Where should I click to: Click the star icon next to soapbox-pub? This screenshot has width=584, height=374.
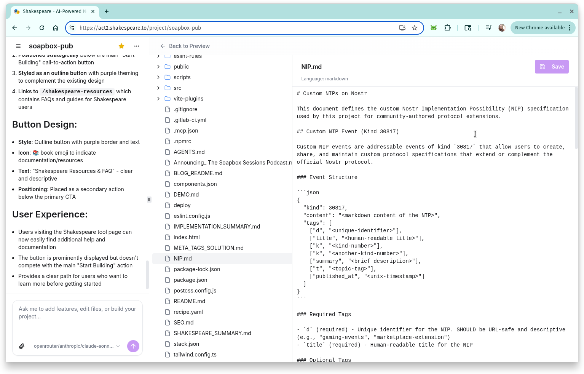pyautogui.click(x=121, y=46)
